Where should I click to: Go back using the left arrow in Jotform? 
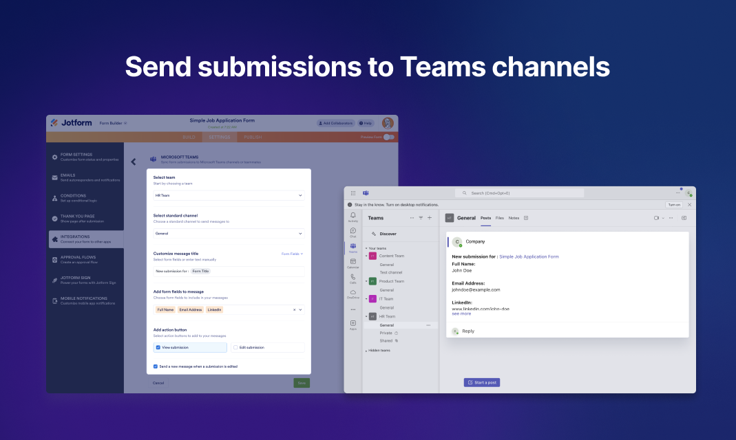pos(134,162)
